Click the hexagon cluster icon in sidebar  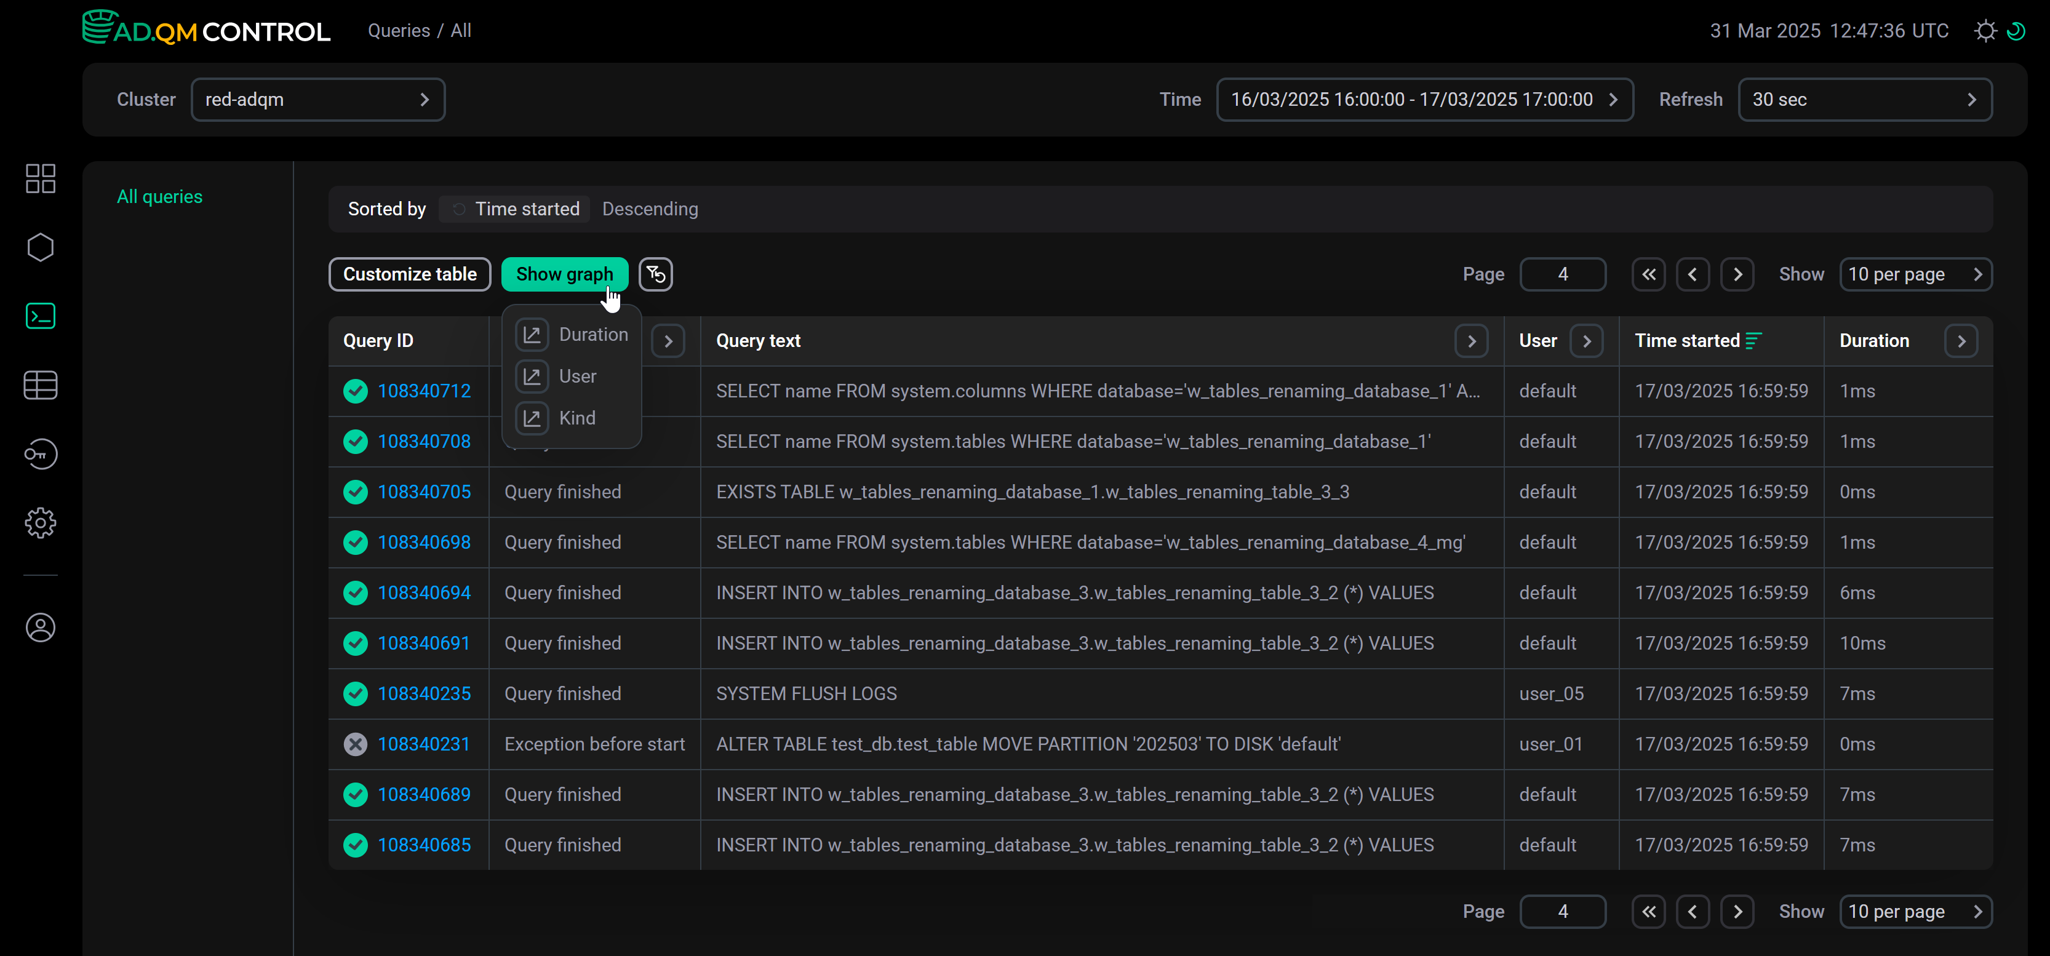(x=40, y=247)
